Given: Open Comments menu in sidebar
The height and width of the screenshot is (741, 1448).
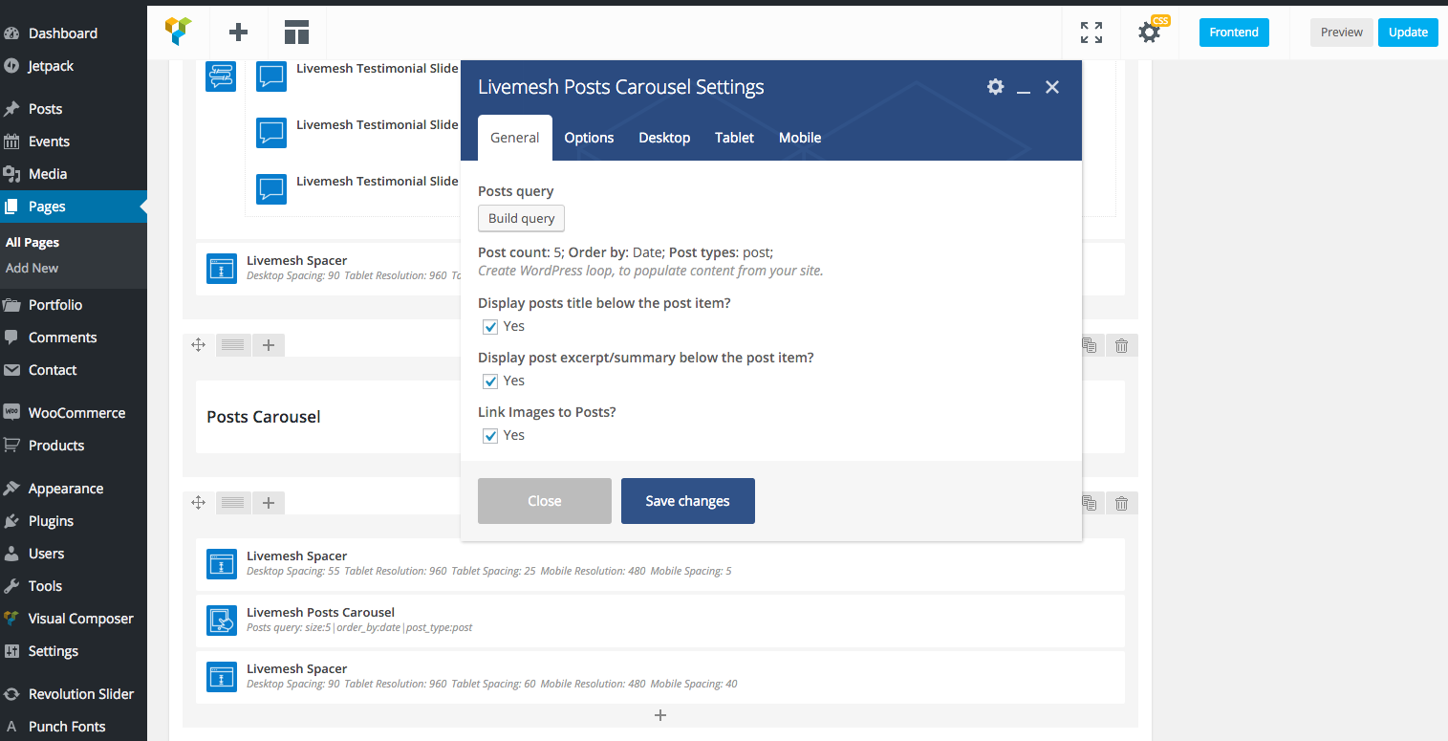Looking at the screenshot, I should [x=74, y=338].
